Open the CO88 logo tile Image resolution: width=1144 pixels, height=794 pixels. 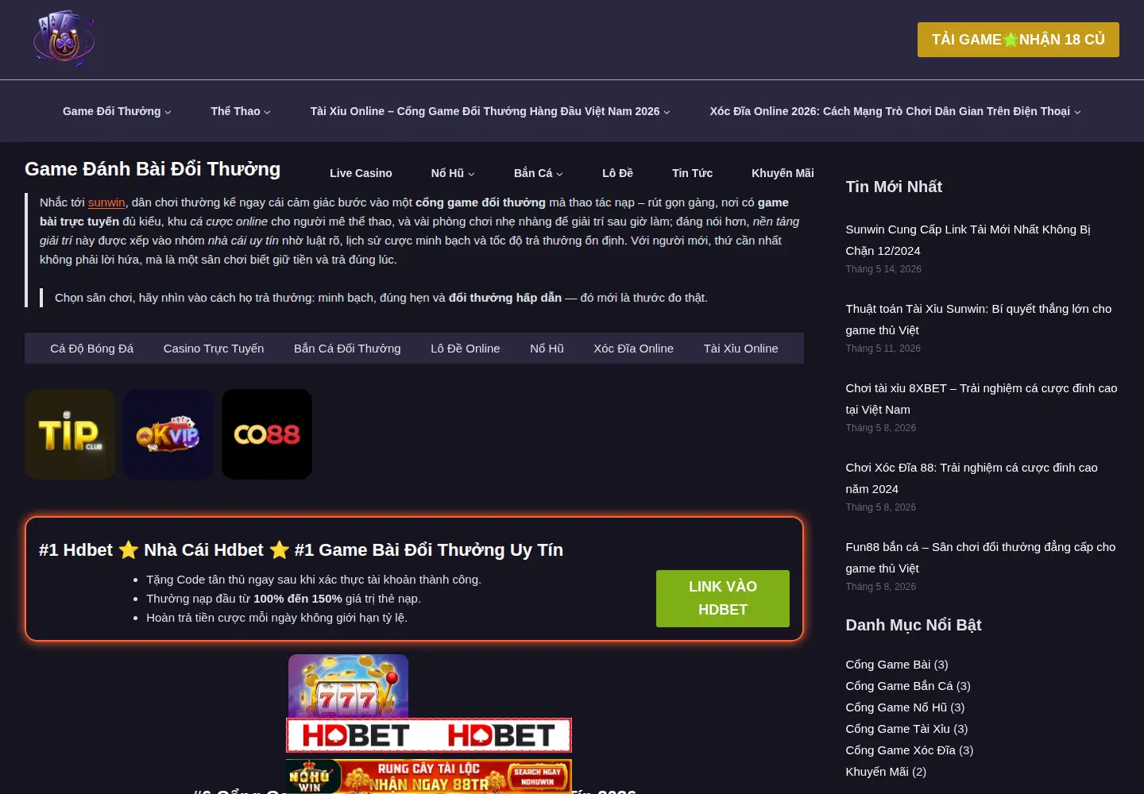click(267, 434)
